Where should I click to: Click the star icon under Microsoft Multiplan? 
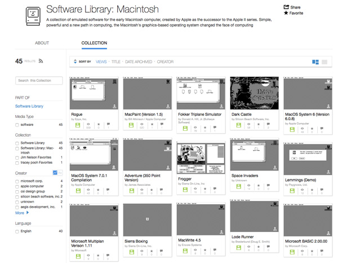click(x=98, y=256)
